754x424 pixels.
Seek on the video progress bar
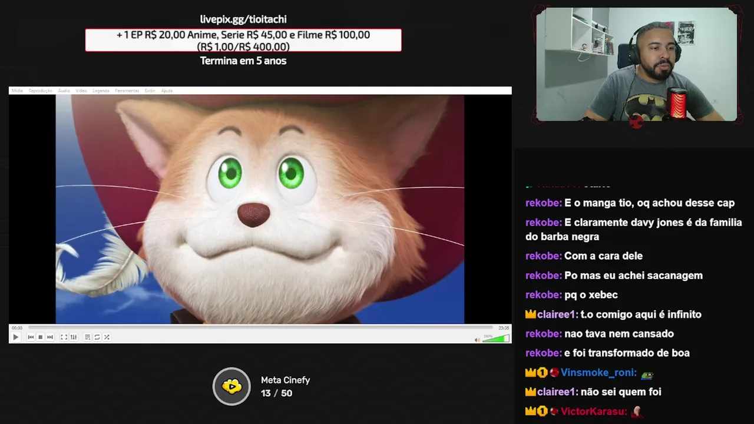[260, 327]
